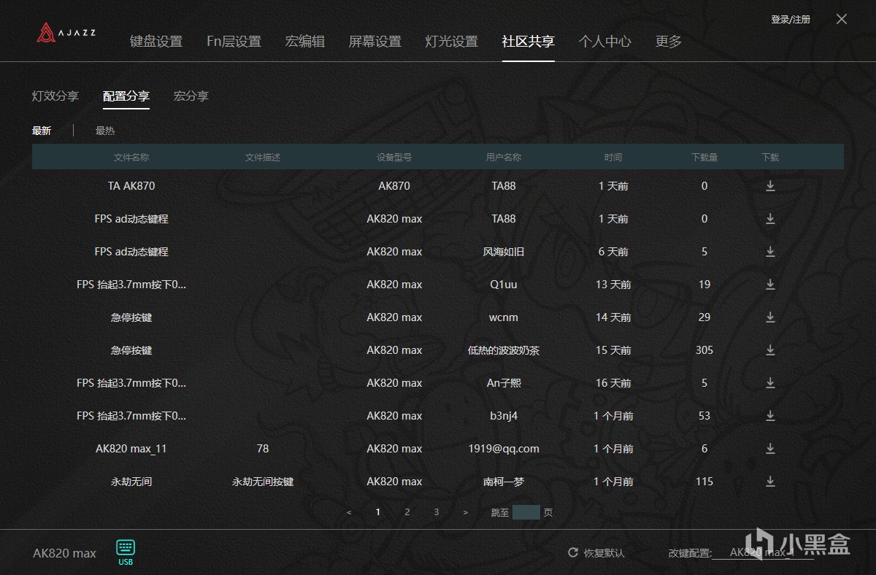This screenshot has width=876, height=575.
Task: Select the 配置分享 sub-tab
Action: pyautogui.click(x=126, y=96)
